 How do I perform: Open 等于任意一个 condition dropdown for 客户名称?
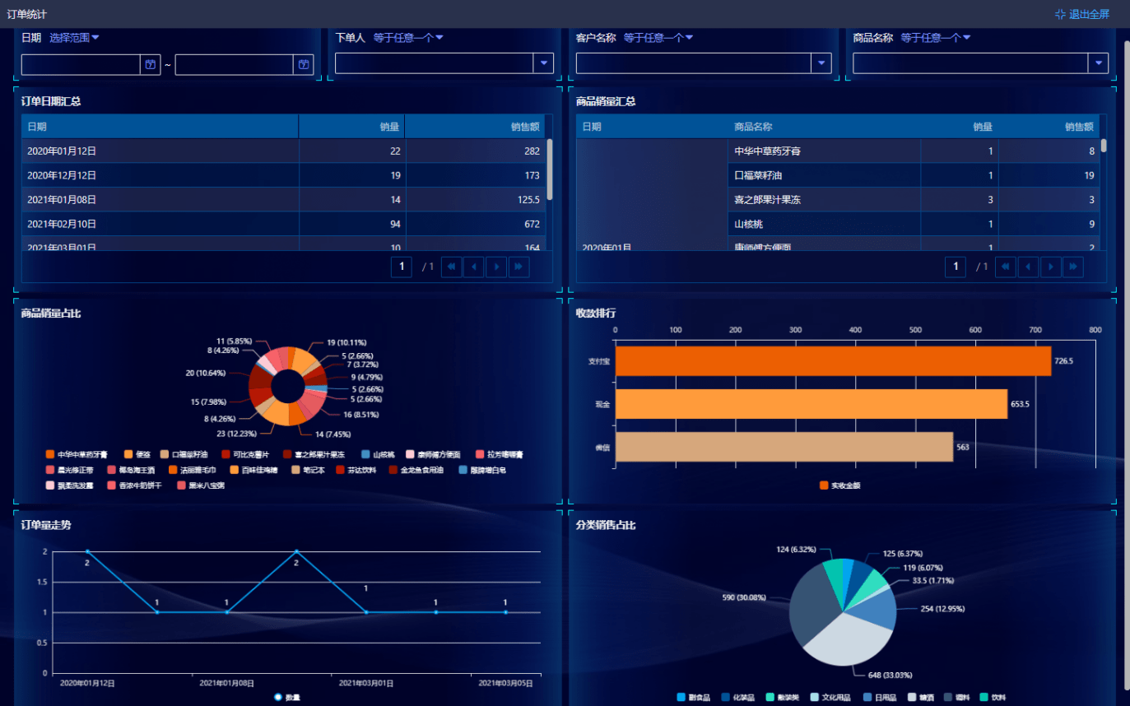(658, 38)
